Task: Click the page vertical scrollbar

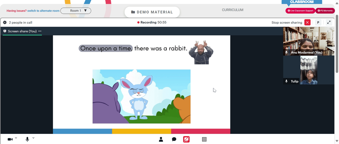Action: [337, 44]
